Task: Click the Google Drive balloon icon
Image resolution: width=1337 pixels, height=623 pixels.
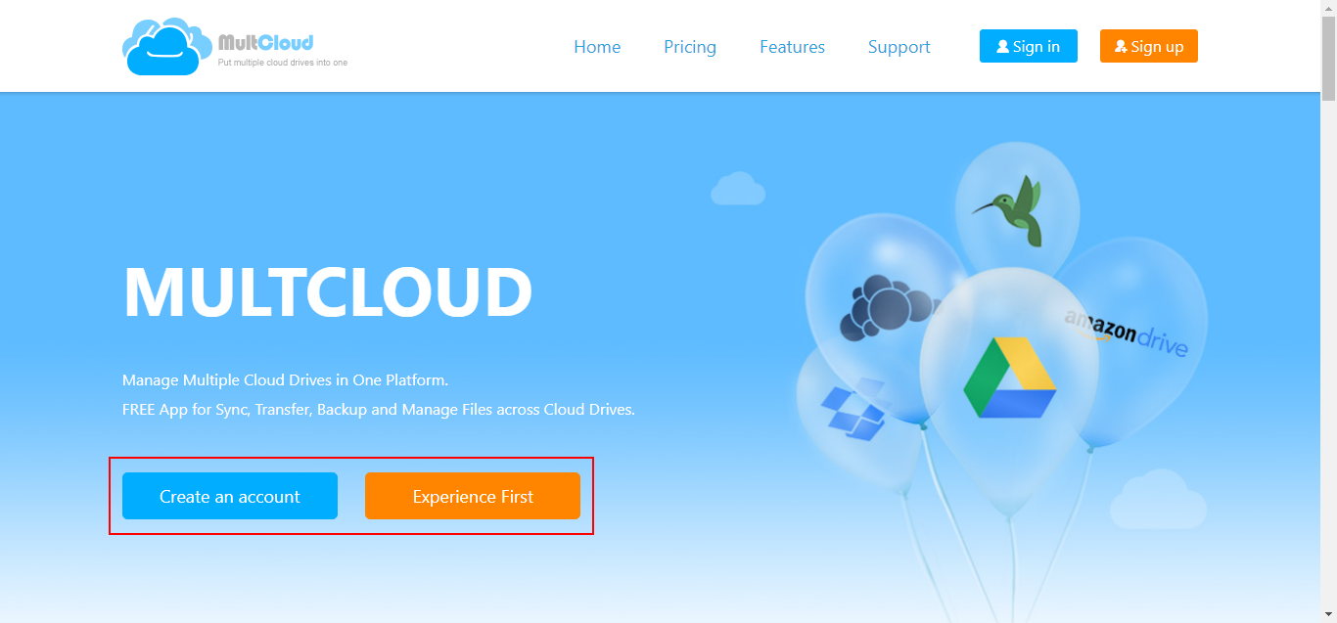Action: pyautogui.click(x=1009, y=378)
